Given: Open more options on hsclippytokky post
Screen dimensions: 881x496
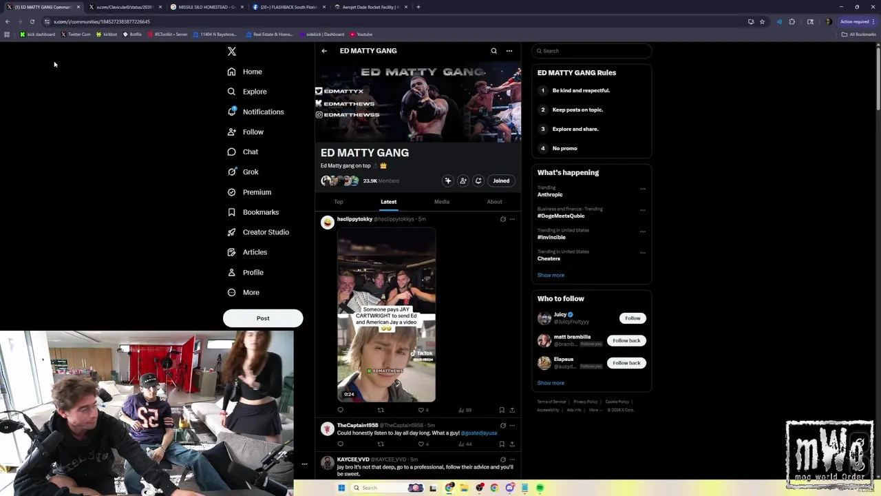Looking at the screenshot, I should coord(512,219).
